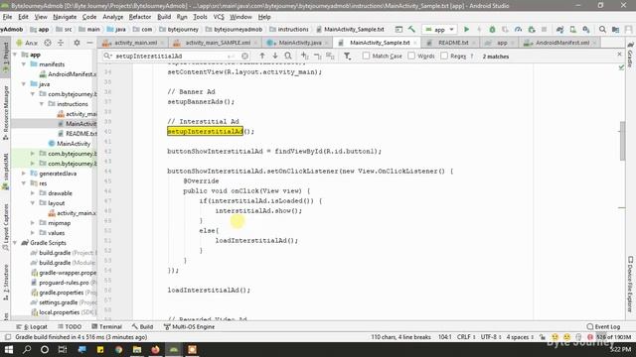The image size is (636, 357).
Task: Close the find bar
Action: tap(619, 54)
